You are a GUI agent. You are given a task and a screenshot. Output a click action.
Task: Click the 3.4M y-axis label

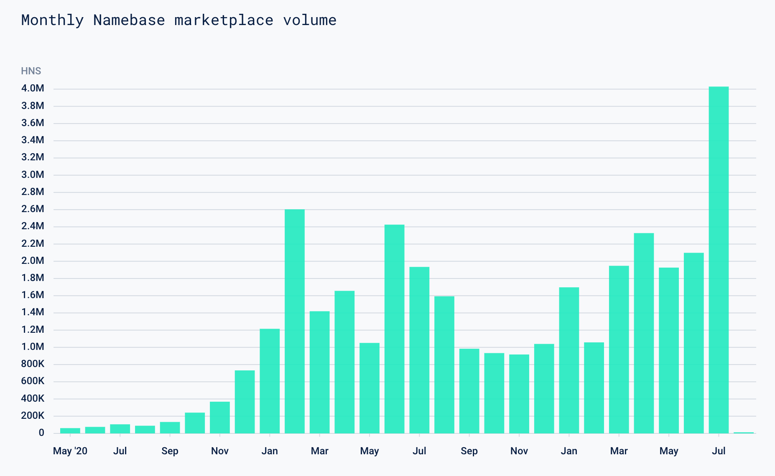click(x=33, y=140)
